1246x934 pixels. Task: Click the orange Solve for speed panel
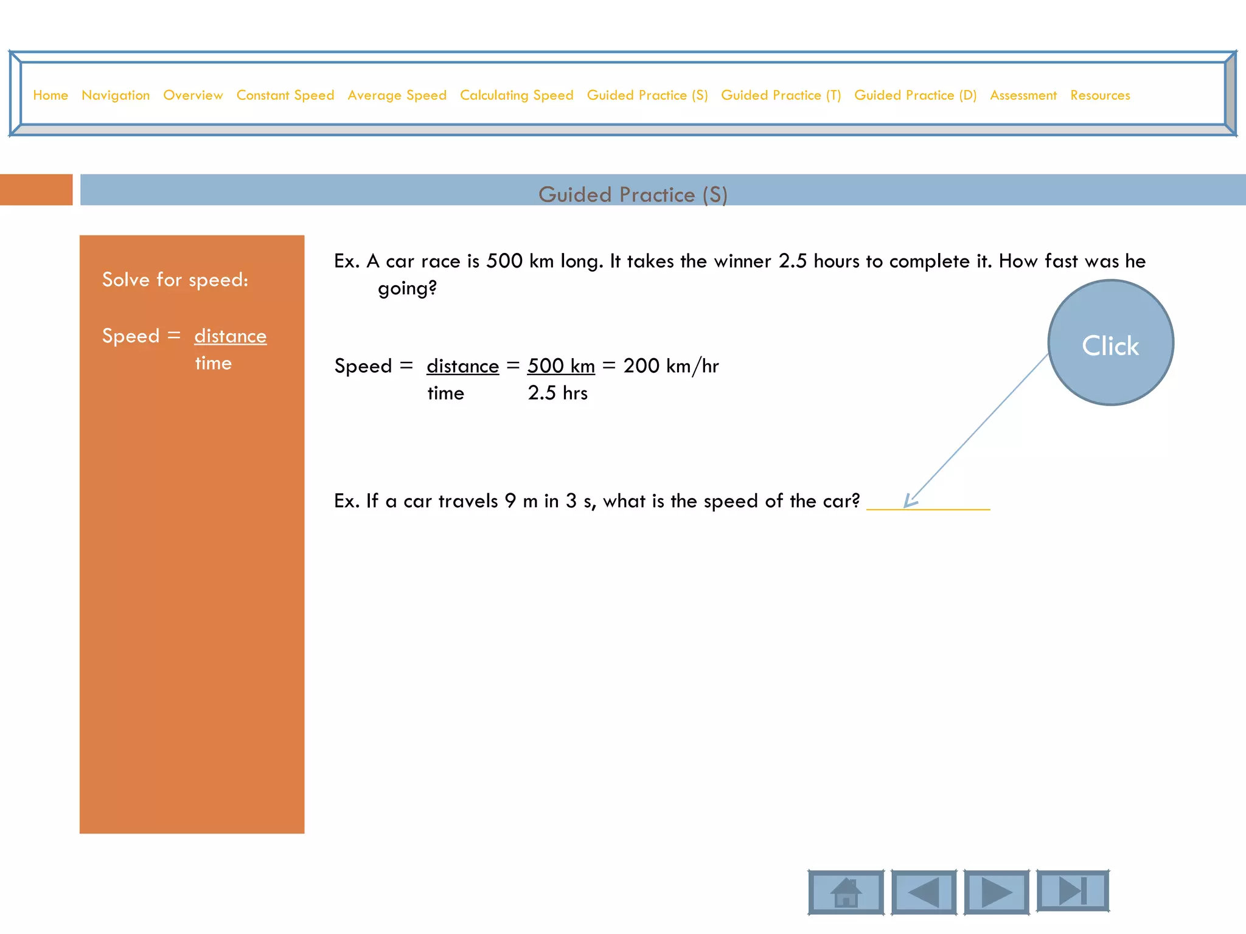tap(192, 547)
